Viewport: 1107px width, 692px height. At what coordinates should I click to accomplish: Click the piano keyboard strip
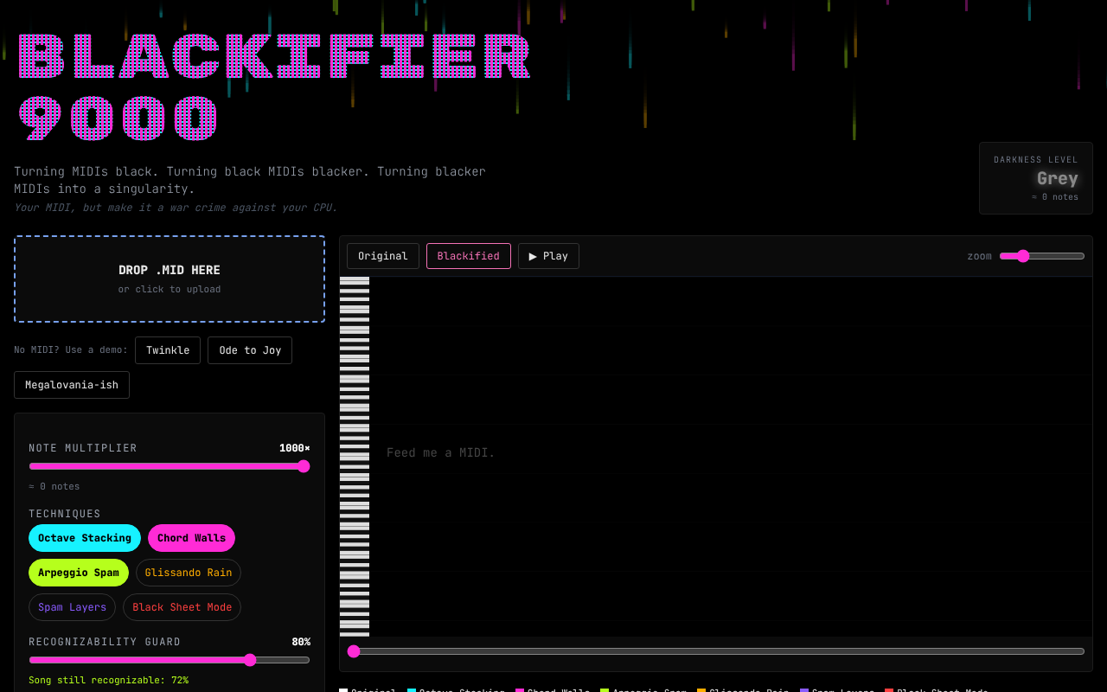coord(355,457)
